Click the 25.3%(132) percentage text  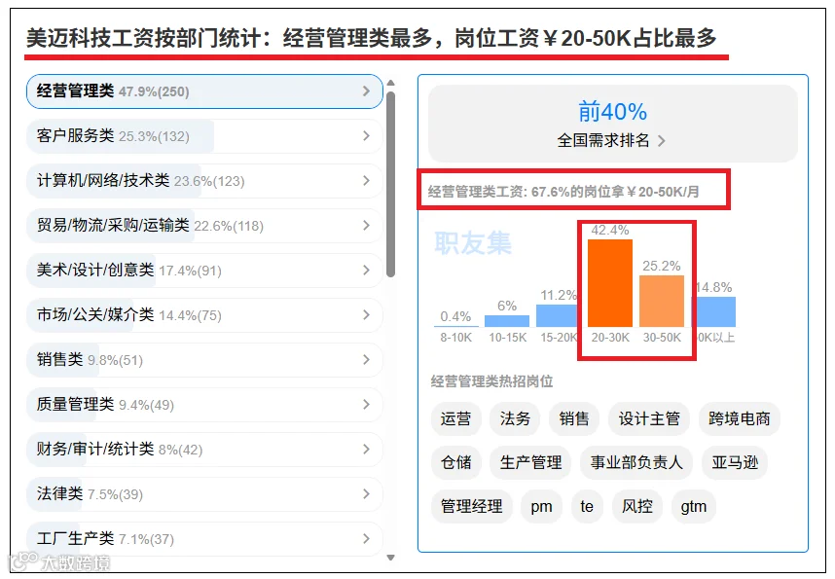point(154,137)
